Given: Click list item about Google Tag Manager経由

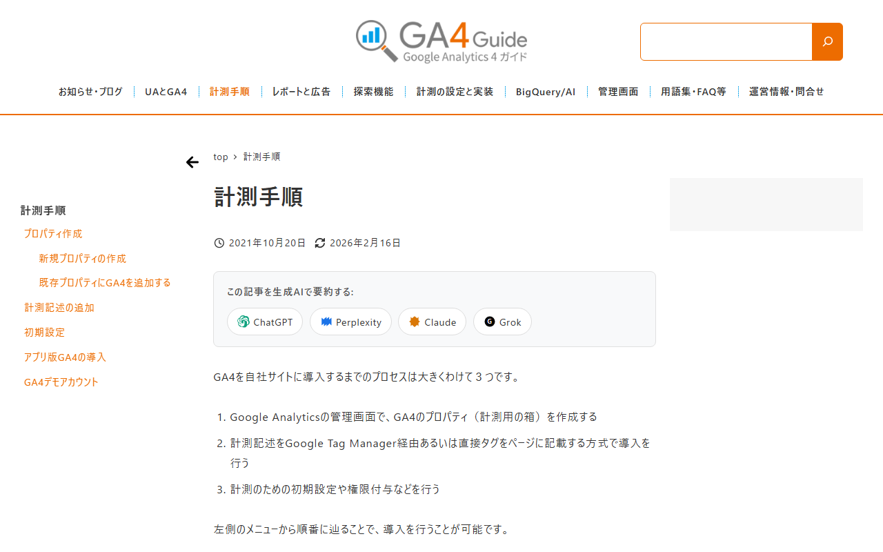Looking at the screenshot, I should point(440,453).
